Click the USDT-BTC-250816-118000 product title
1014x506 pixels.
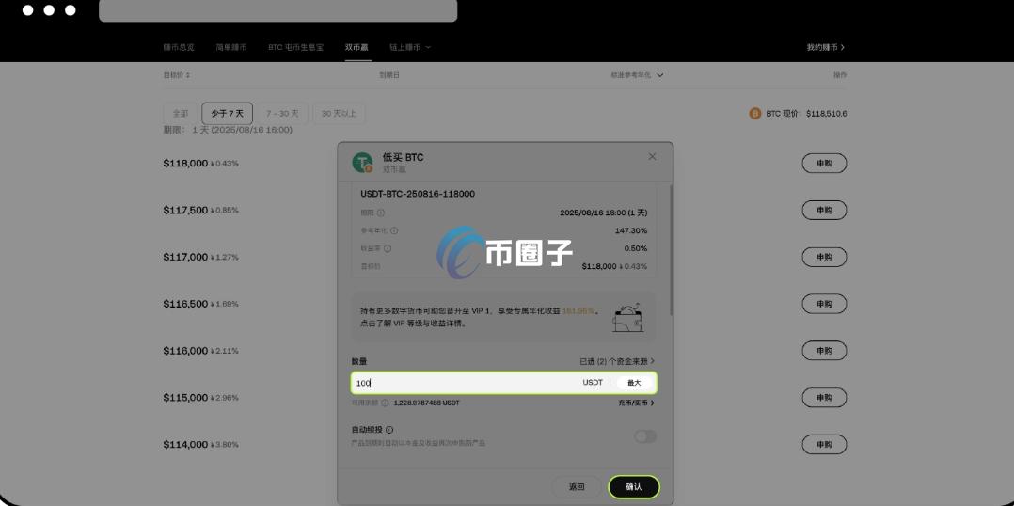point(418,194)
